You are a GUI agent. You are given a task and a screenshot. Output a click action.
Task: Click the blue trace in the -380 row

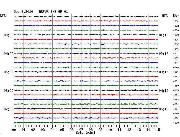(x=86, y=118)
